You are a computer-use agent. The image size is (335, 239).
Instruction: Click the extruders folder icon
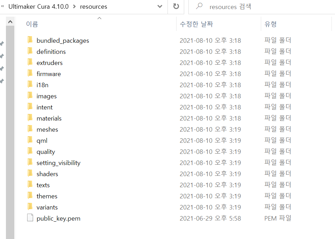point(30,62)
